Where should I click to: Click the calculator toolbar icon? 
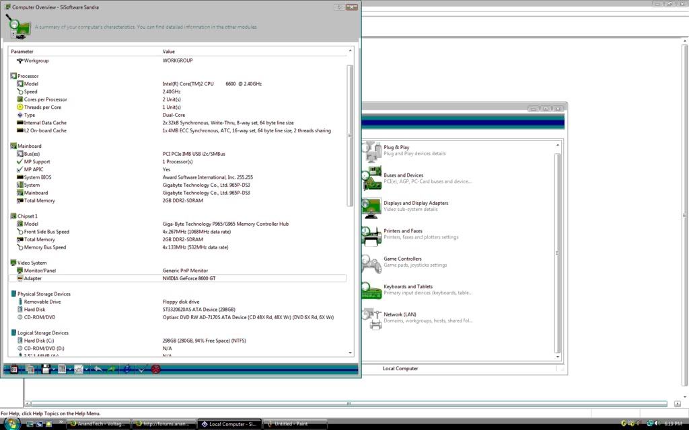[x=62, y=370]
